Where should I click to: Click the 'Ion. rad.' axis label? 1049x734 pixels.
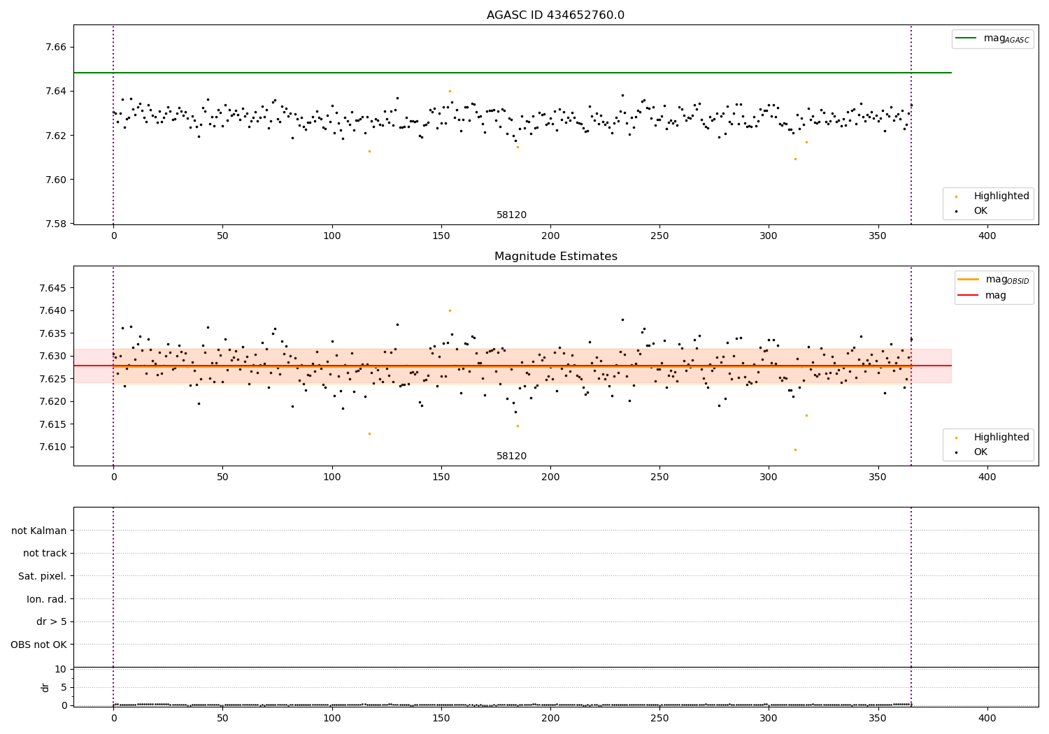(x=47, y=599)
